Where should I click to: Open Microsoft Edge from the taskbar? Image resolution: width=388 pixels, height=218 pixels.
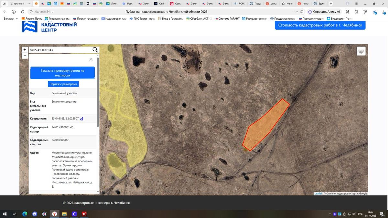(x=25, y=214)
